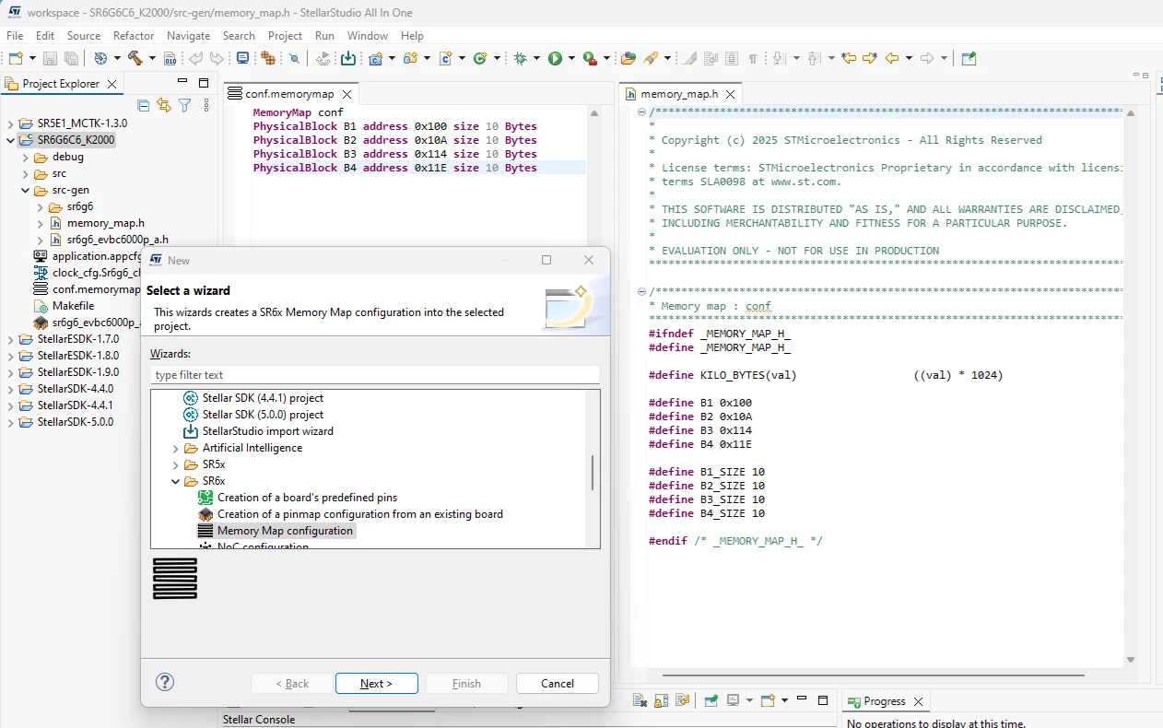Close the Project Explorer view tab
The width and height of the screenshot is (1163, 728).
112,84
